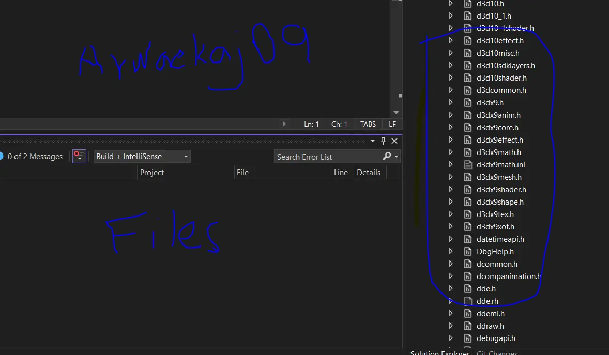
Task: Expand the d3d10effect.h tree node
Action: 450,40
